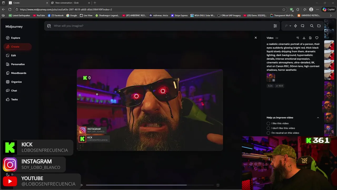
Task: Select 'I'm neutral on this video' option
Action: 283,133
